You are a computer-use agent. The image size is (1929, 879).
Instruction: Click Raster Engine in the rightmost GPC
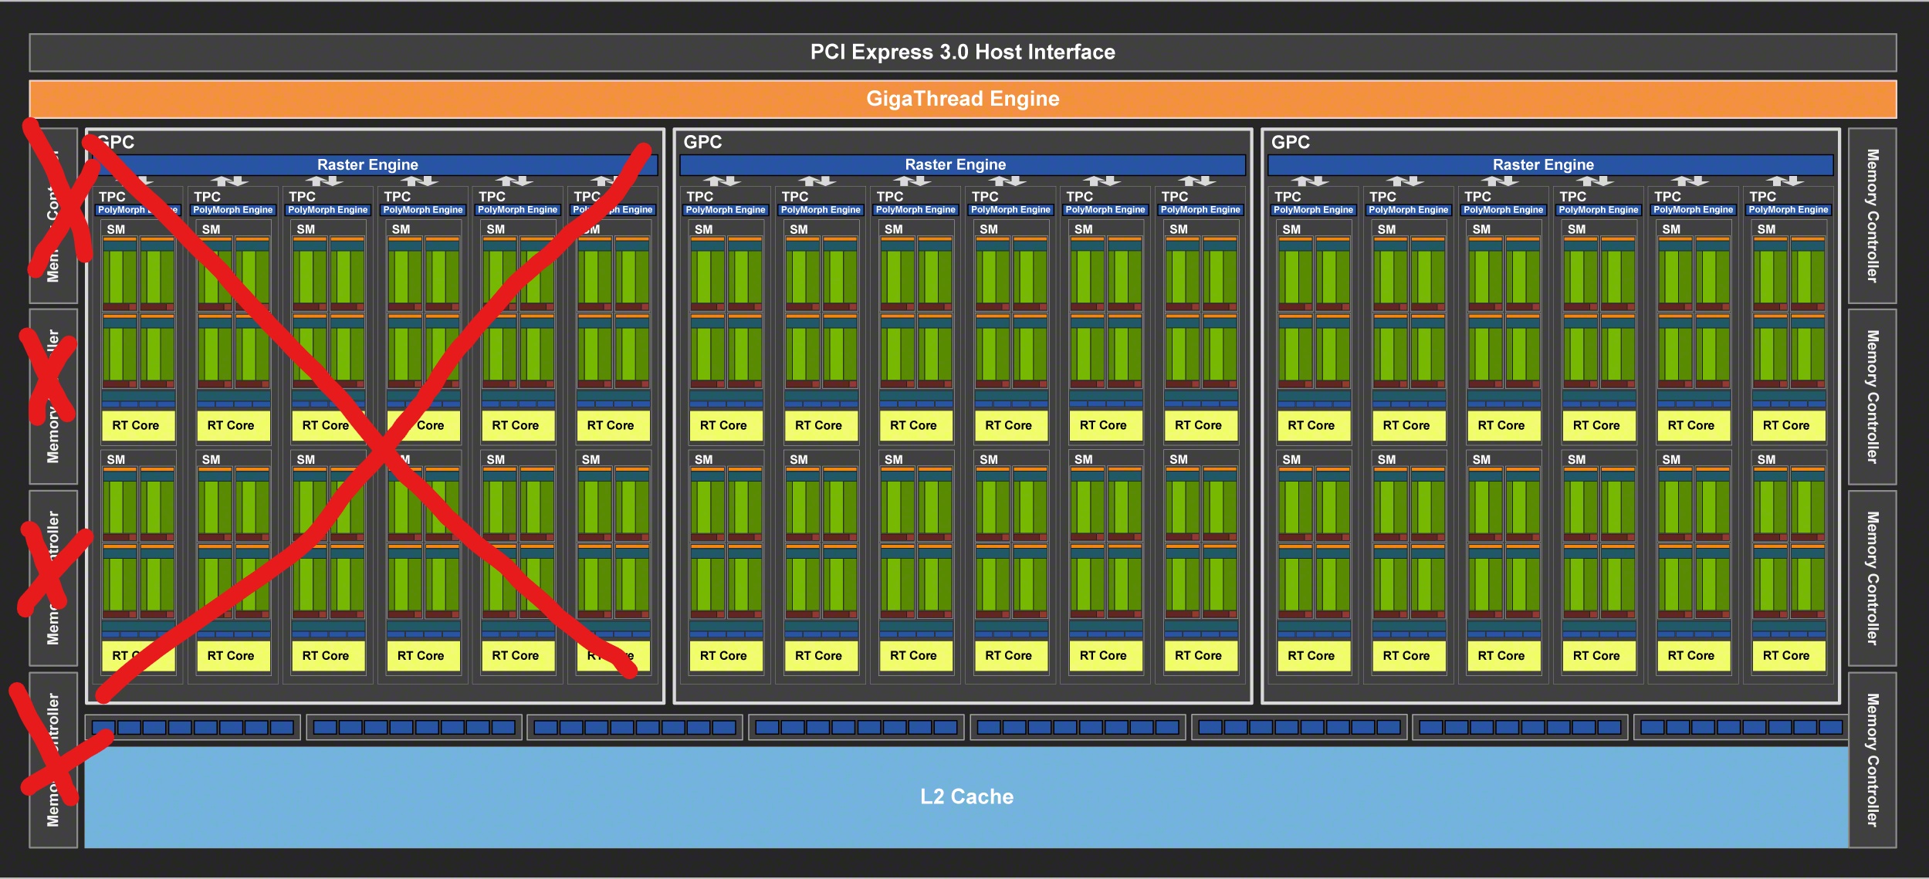coord(1542,164)
